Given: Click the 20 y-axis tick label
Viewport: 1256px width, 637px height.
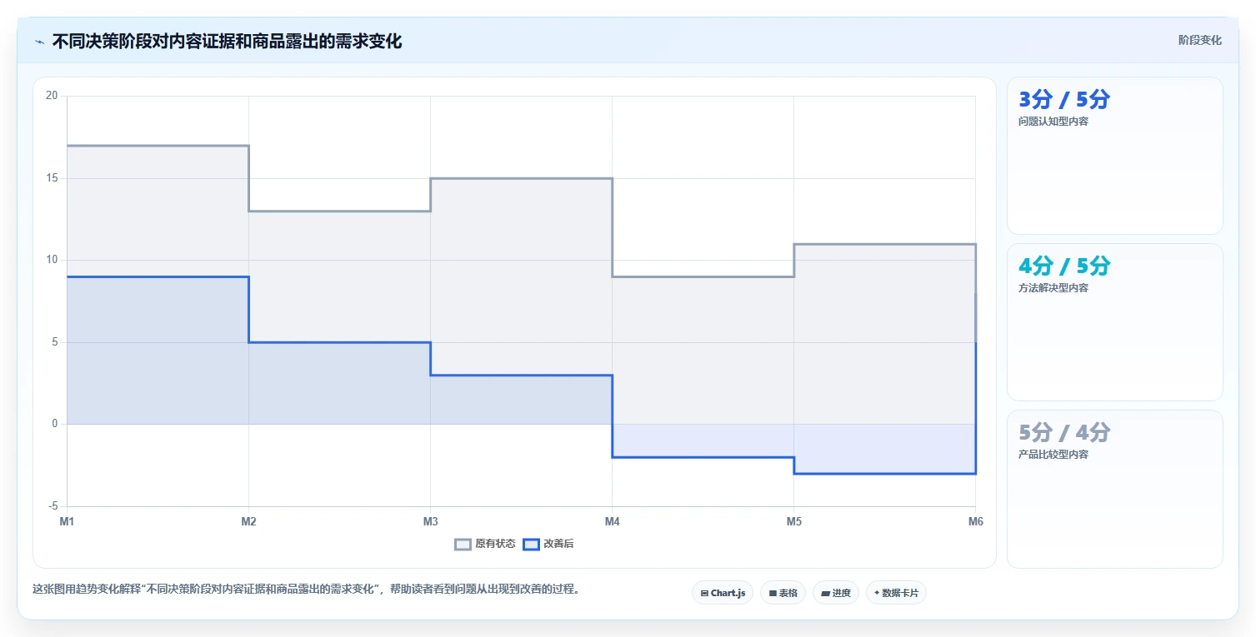Looking at the screenshot, I should point(52,96).
